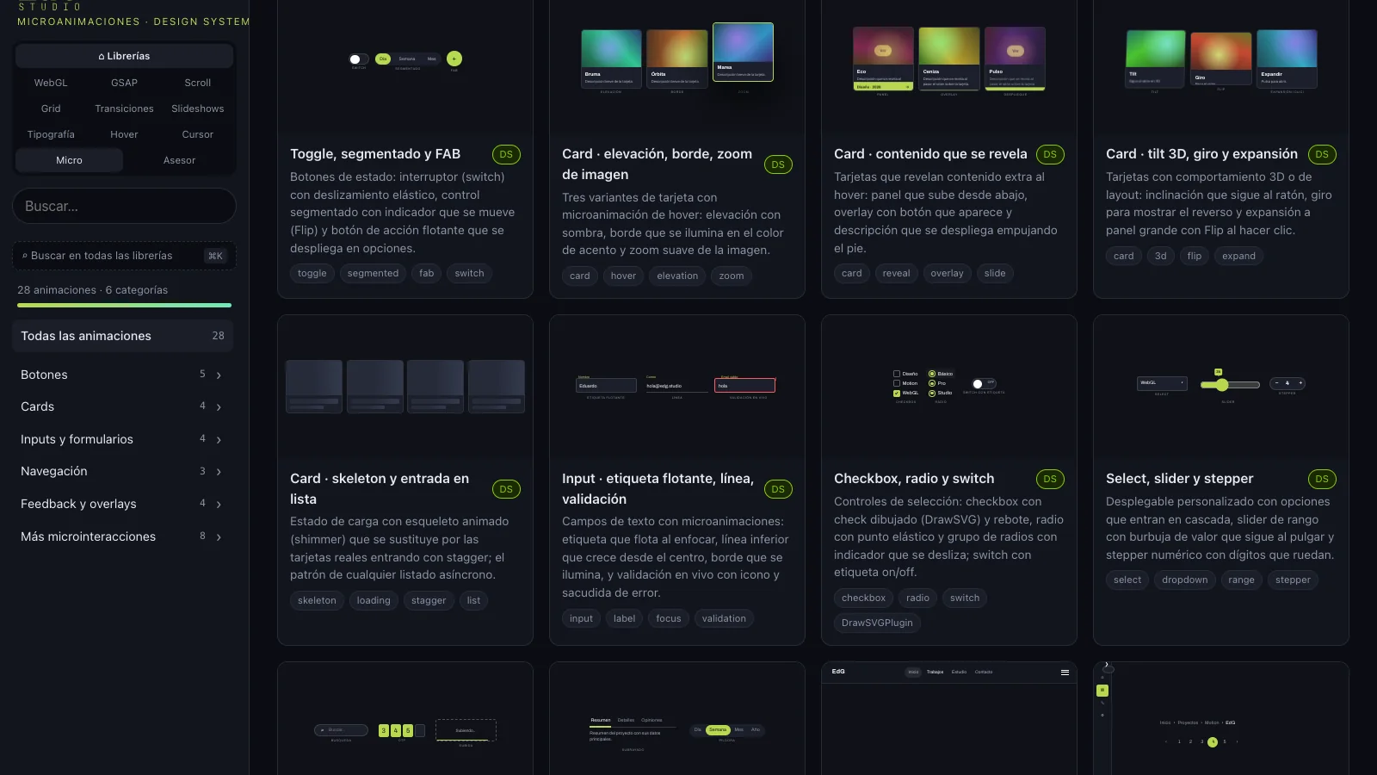The height and width of the screenshot is (775, 1377).
Task: Click the Slideshows library tab
Action: click(198, 108)
